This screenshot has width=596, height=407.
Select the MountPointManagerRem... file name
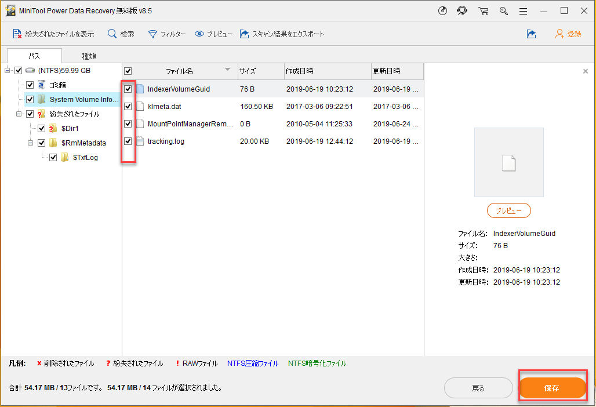190,124
